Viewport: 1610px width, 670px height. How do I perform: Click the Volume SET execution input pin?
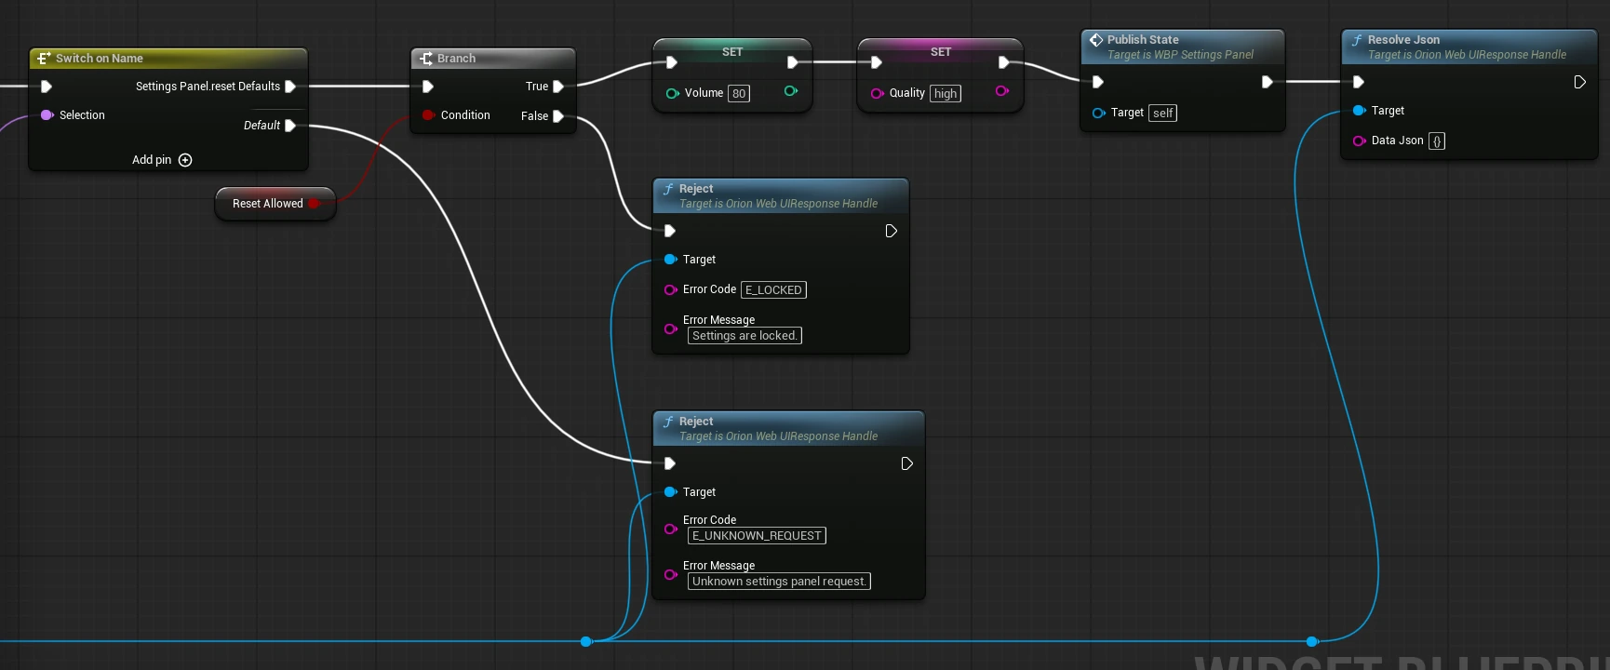[x=671, y=62]
